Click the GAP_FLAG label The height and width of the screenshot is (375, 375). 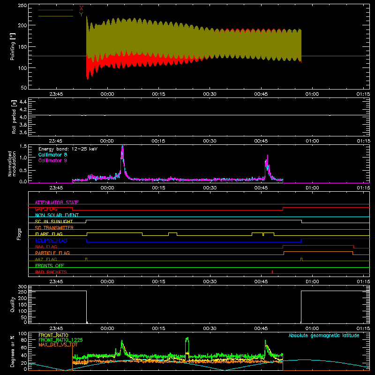pyautogui.click(x=46, y=209)
